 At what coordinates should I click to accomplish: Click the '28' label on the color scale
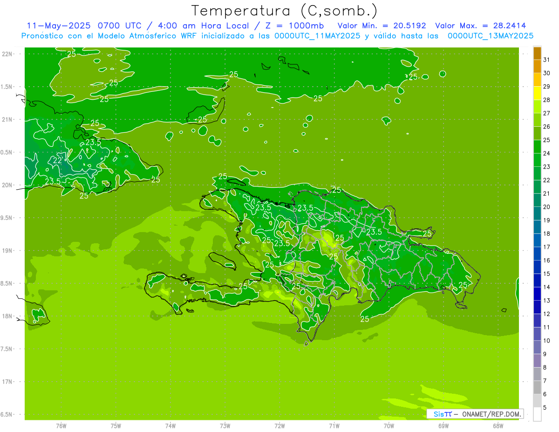point(546,100)
